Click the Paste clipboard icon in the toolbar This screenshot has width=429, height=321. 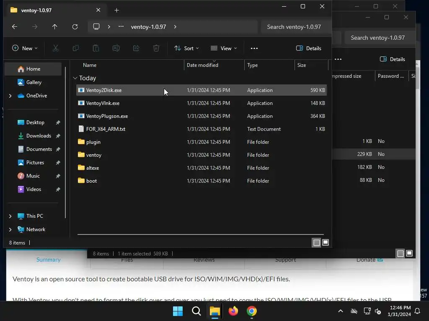point(96,48)
